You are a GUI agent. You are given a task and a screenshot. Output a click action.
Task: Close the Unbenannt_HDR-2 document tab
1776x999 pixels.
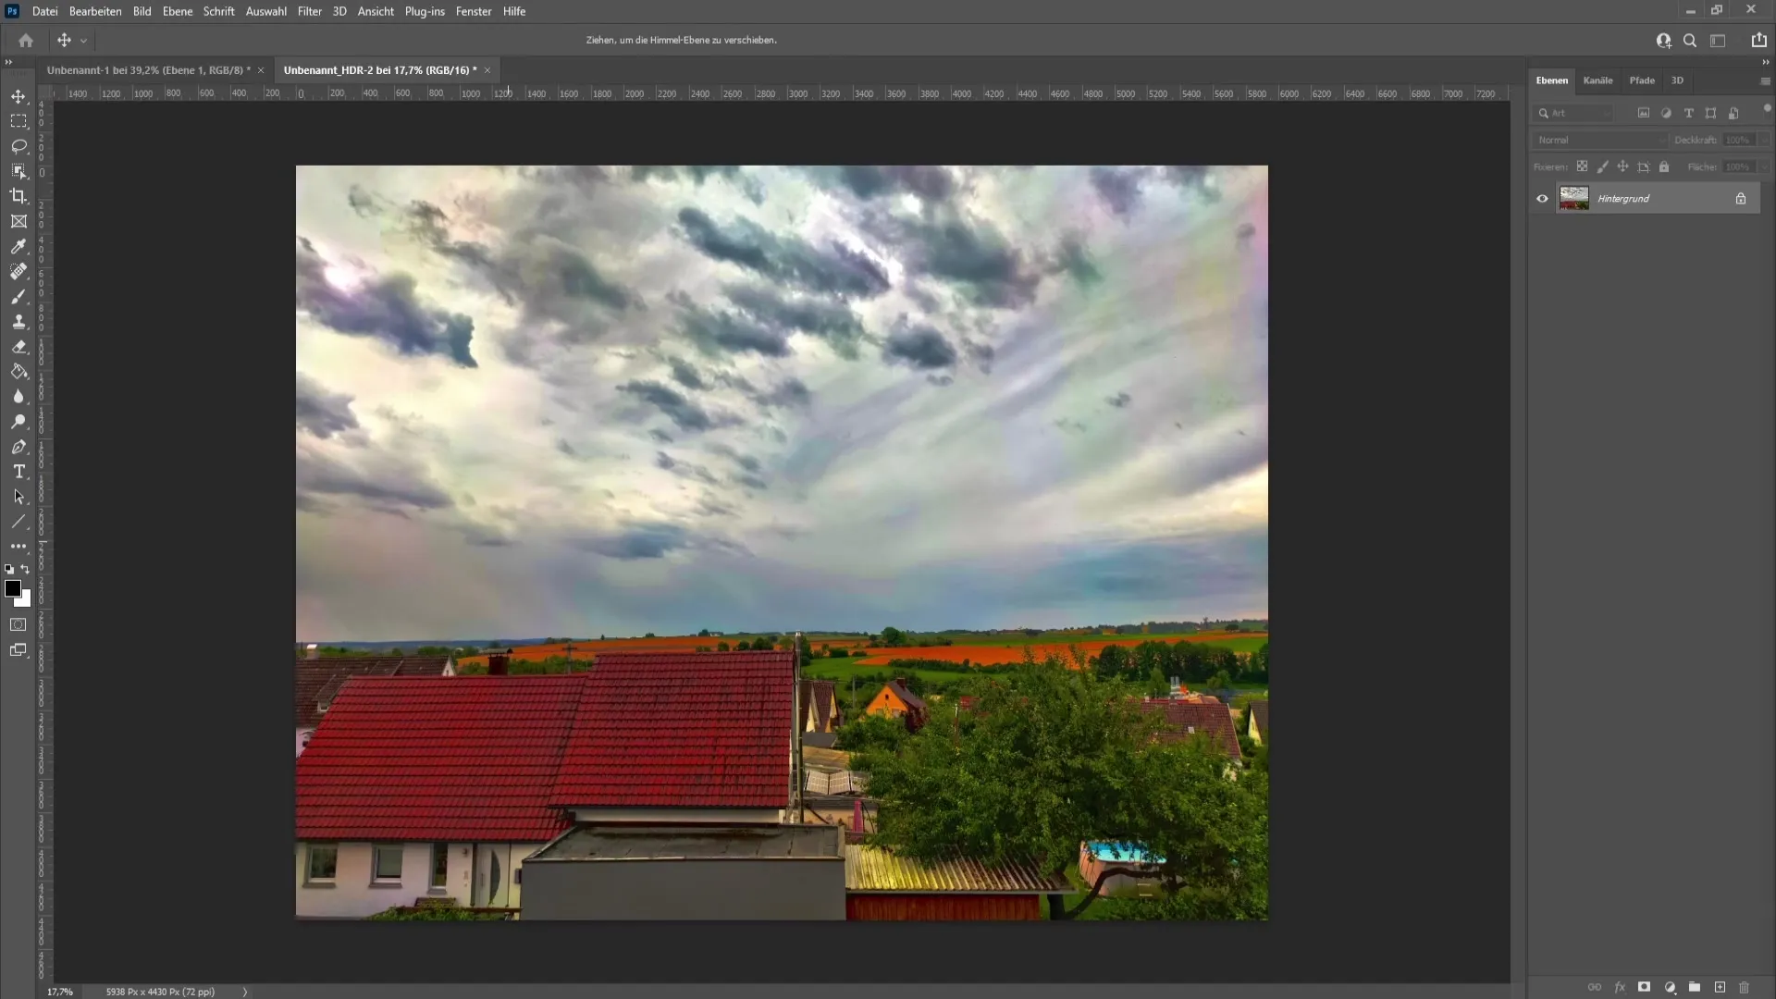pyautogui.click(x=487, y=70)
